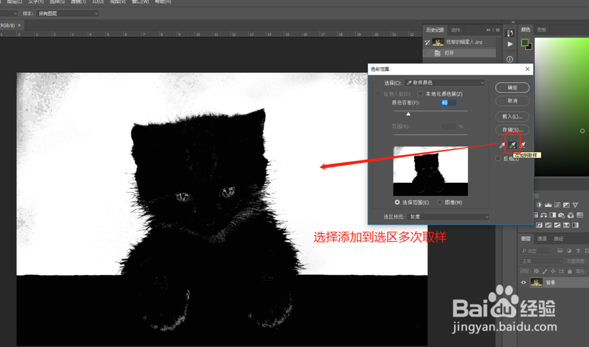Viewport: 589px width, 347px height.
Task: Add a Curves adjustment layer
Action: coord(557,205)
